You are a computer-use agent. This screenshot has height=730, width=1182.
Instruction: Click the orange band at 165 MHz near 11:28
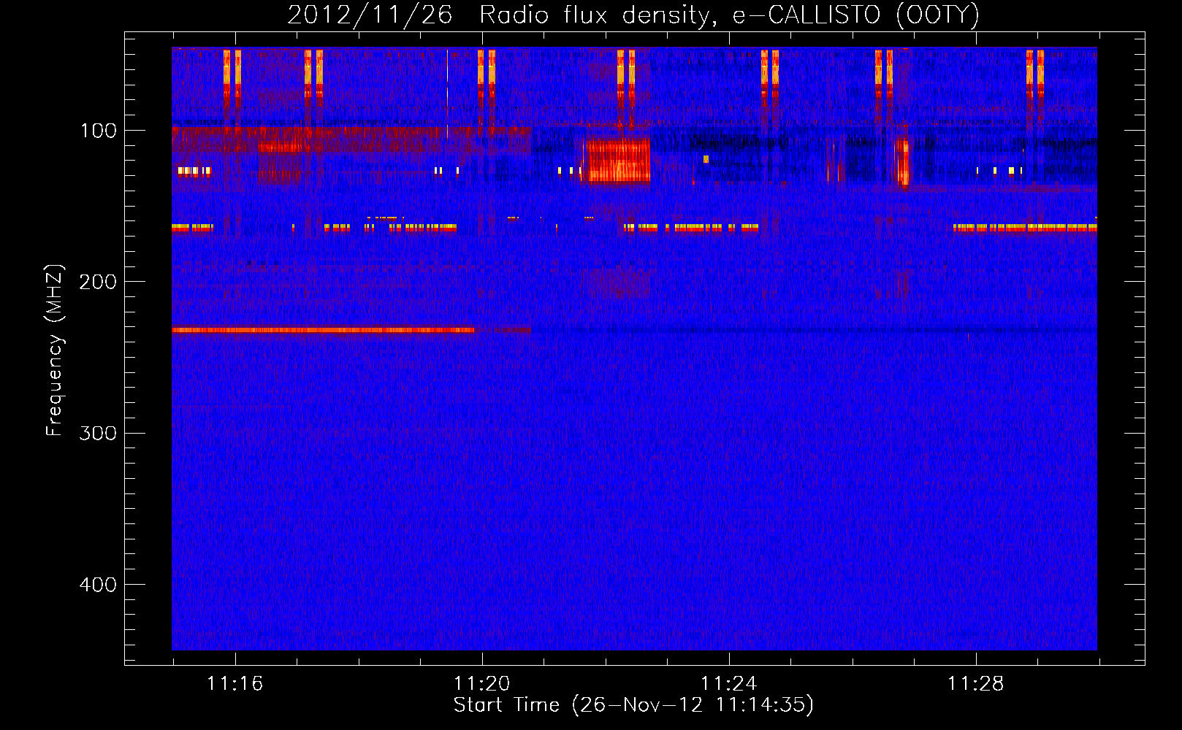tap(1025, 228)
